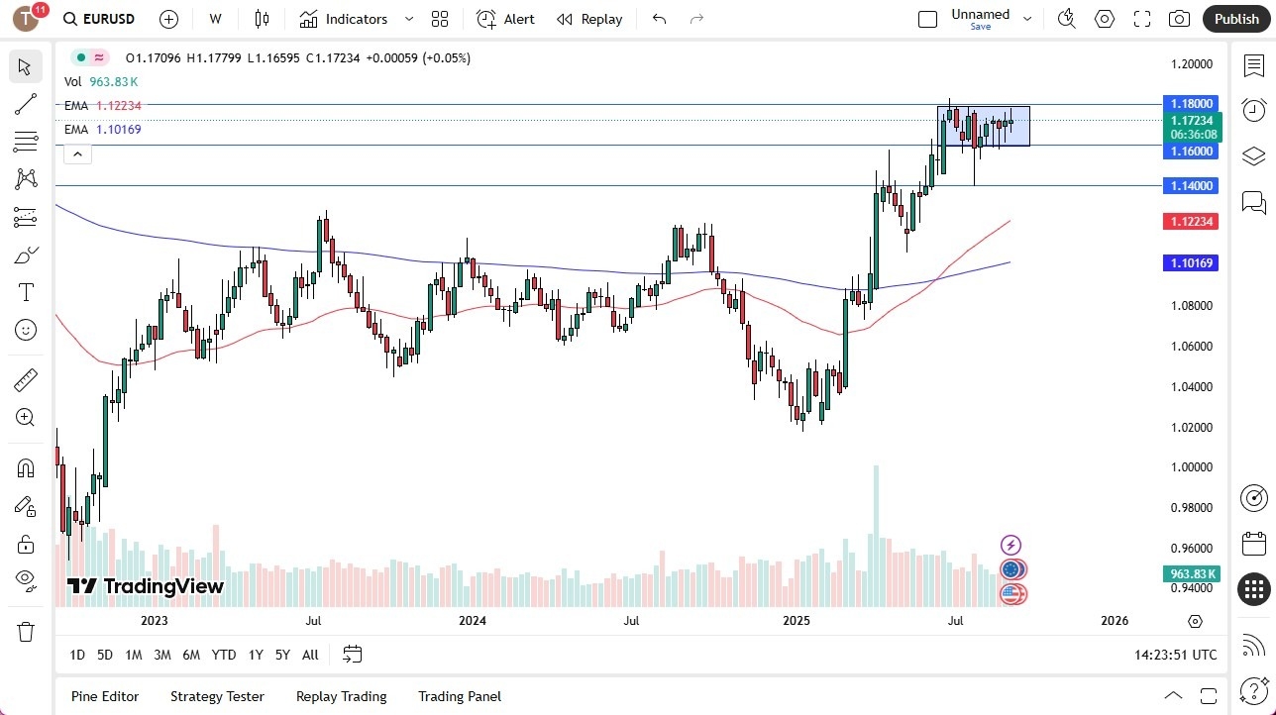Expand the Unnamed layout dropdown
Viewport: 1276px width, 715px height.
[1027, 18]
